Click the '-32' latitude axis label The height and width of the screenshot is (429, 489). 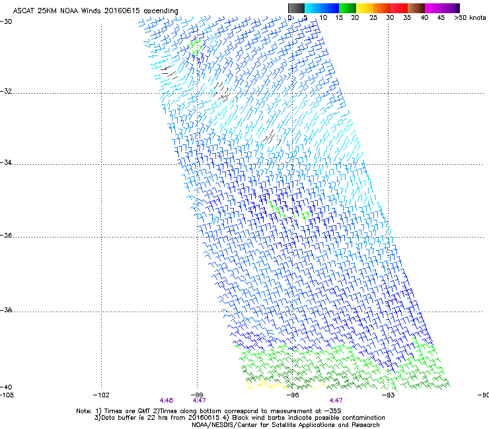click(6, 91)
